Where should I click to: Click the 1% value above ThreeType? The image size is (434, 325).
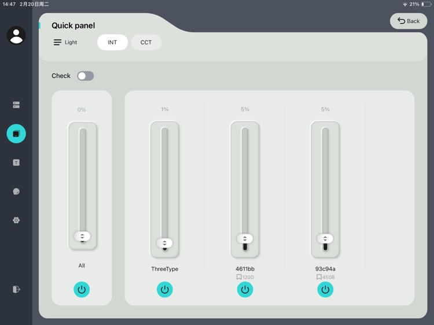(165, 109)
